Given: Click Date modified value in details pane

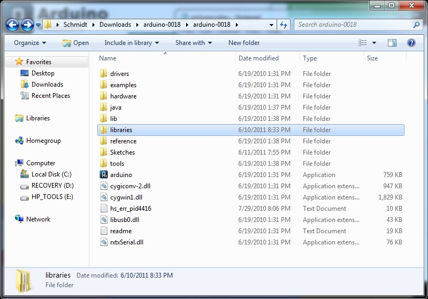Looking at the screenshot, I should pos(147,275).
